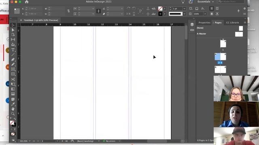The height and width of the screenshot is (145, 259).
Task: Click the Adobe Stock search field
Action: pos(231,2)
